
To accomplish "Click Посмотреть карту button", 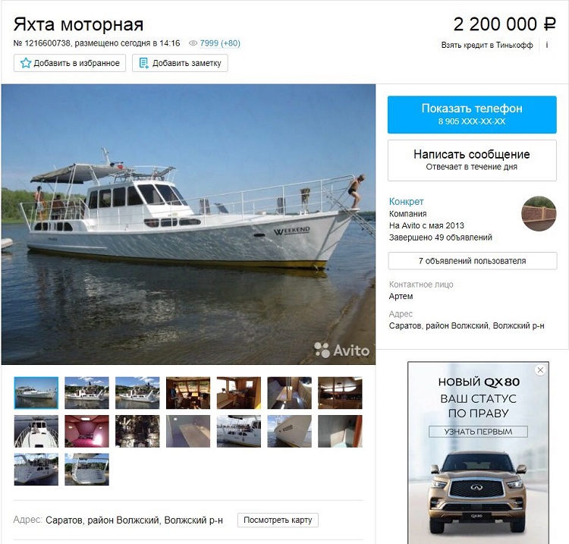I will click(278, 520).
